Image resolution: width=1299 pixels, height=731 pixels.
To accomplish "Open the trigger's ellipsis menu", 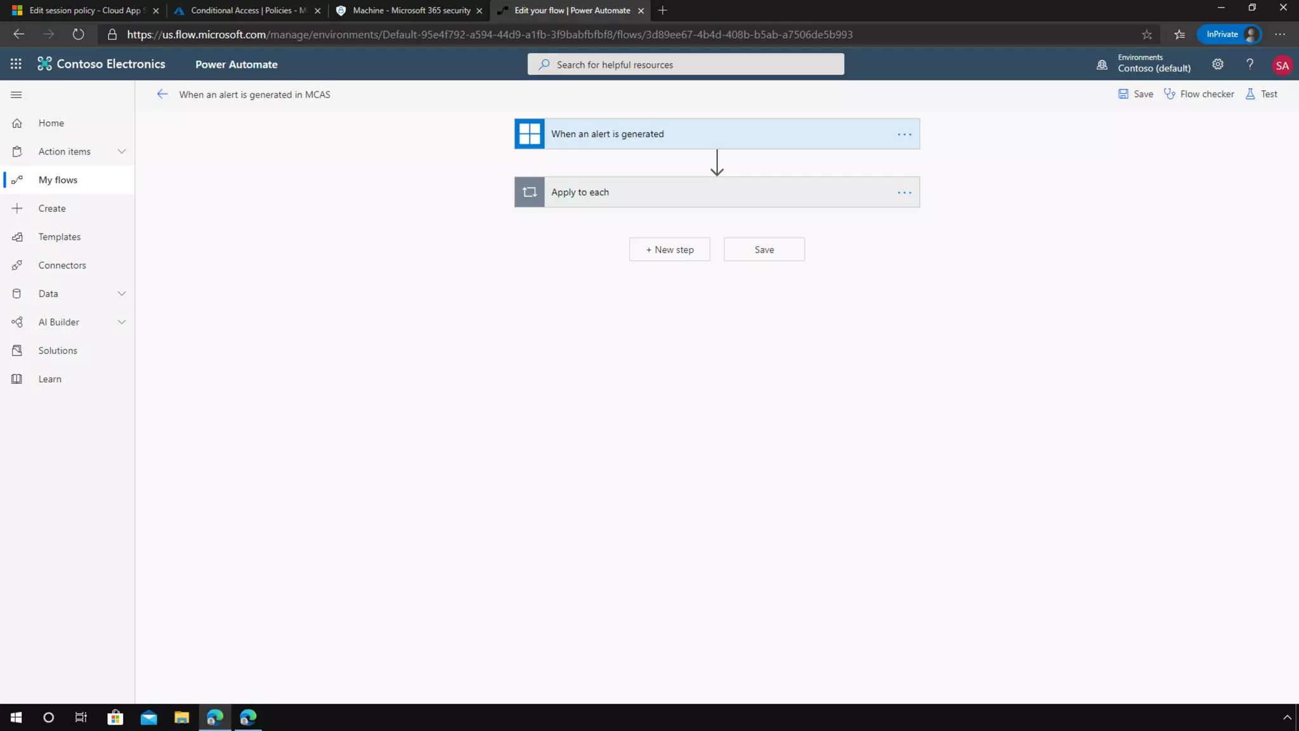I will pyautogui.click(x=904, y=134).
